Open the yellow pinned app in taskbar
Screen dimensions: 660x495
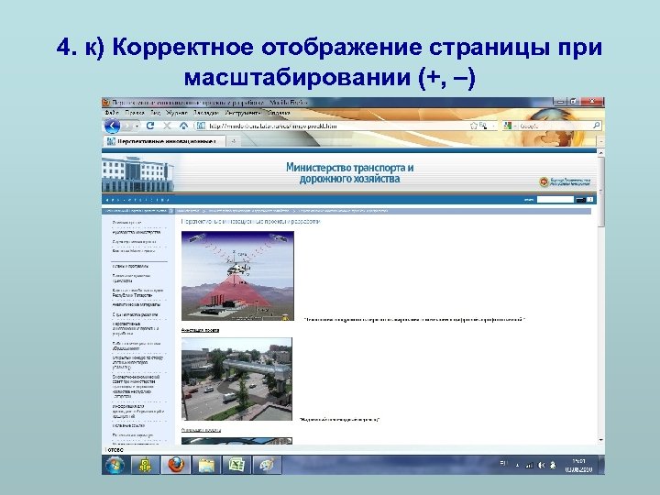(x=145, y=465)
